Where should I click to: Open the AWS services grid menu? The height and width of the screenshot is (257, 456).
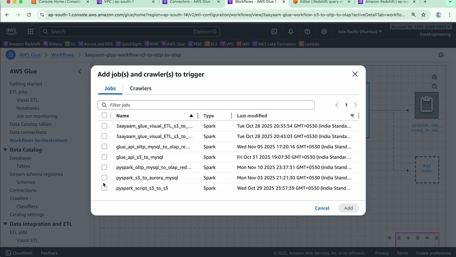30,31
